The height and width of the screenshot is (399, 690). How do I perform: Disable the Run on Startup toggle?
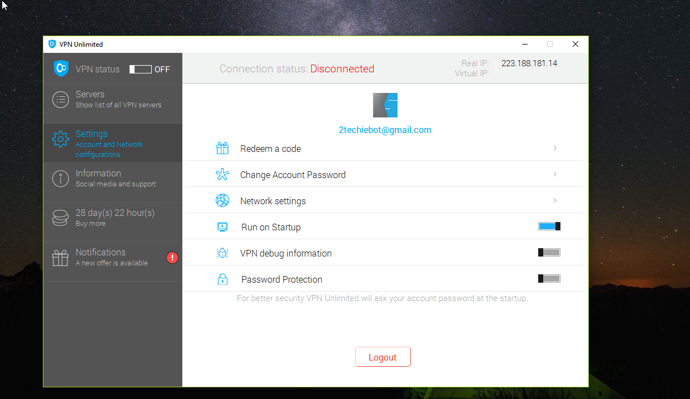[x=549, y=226]
